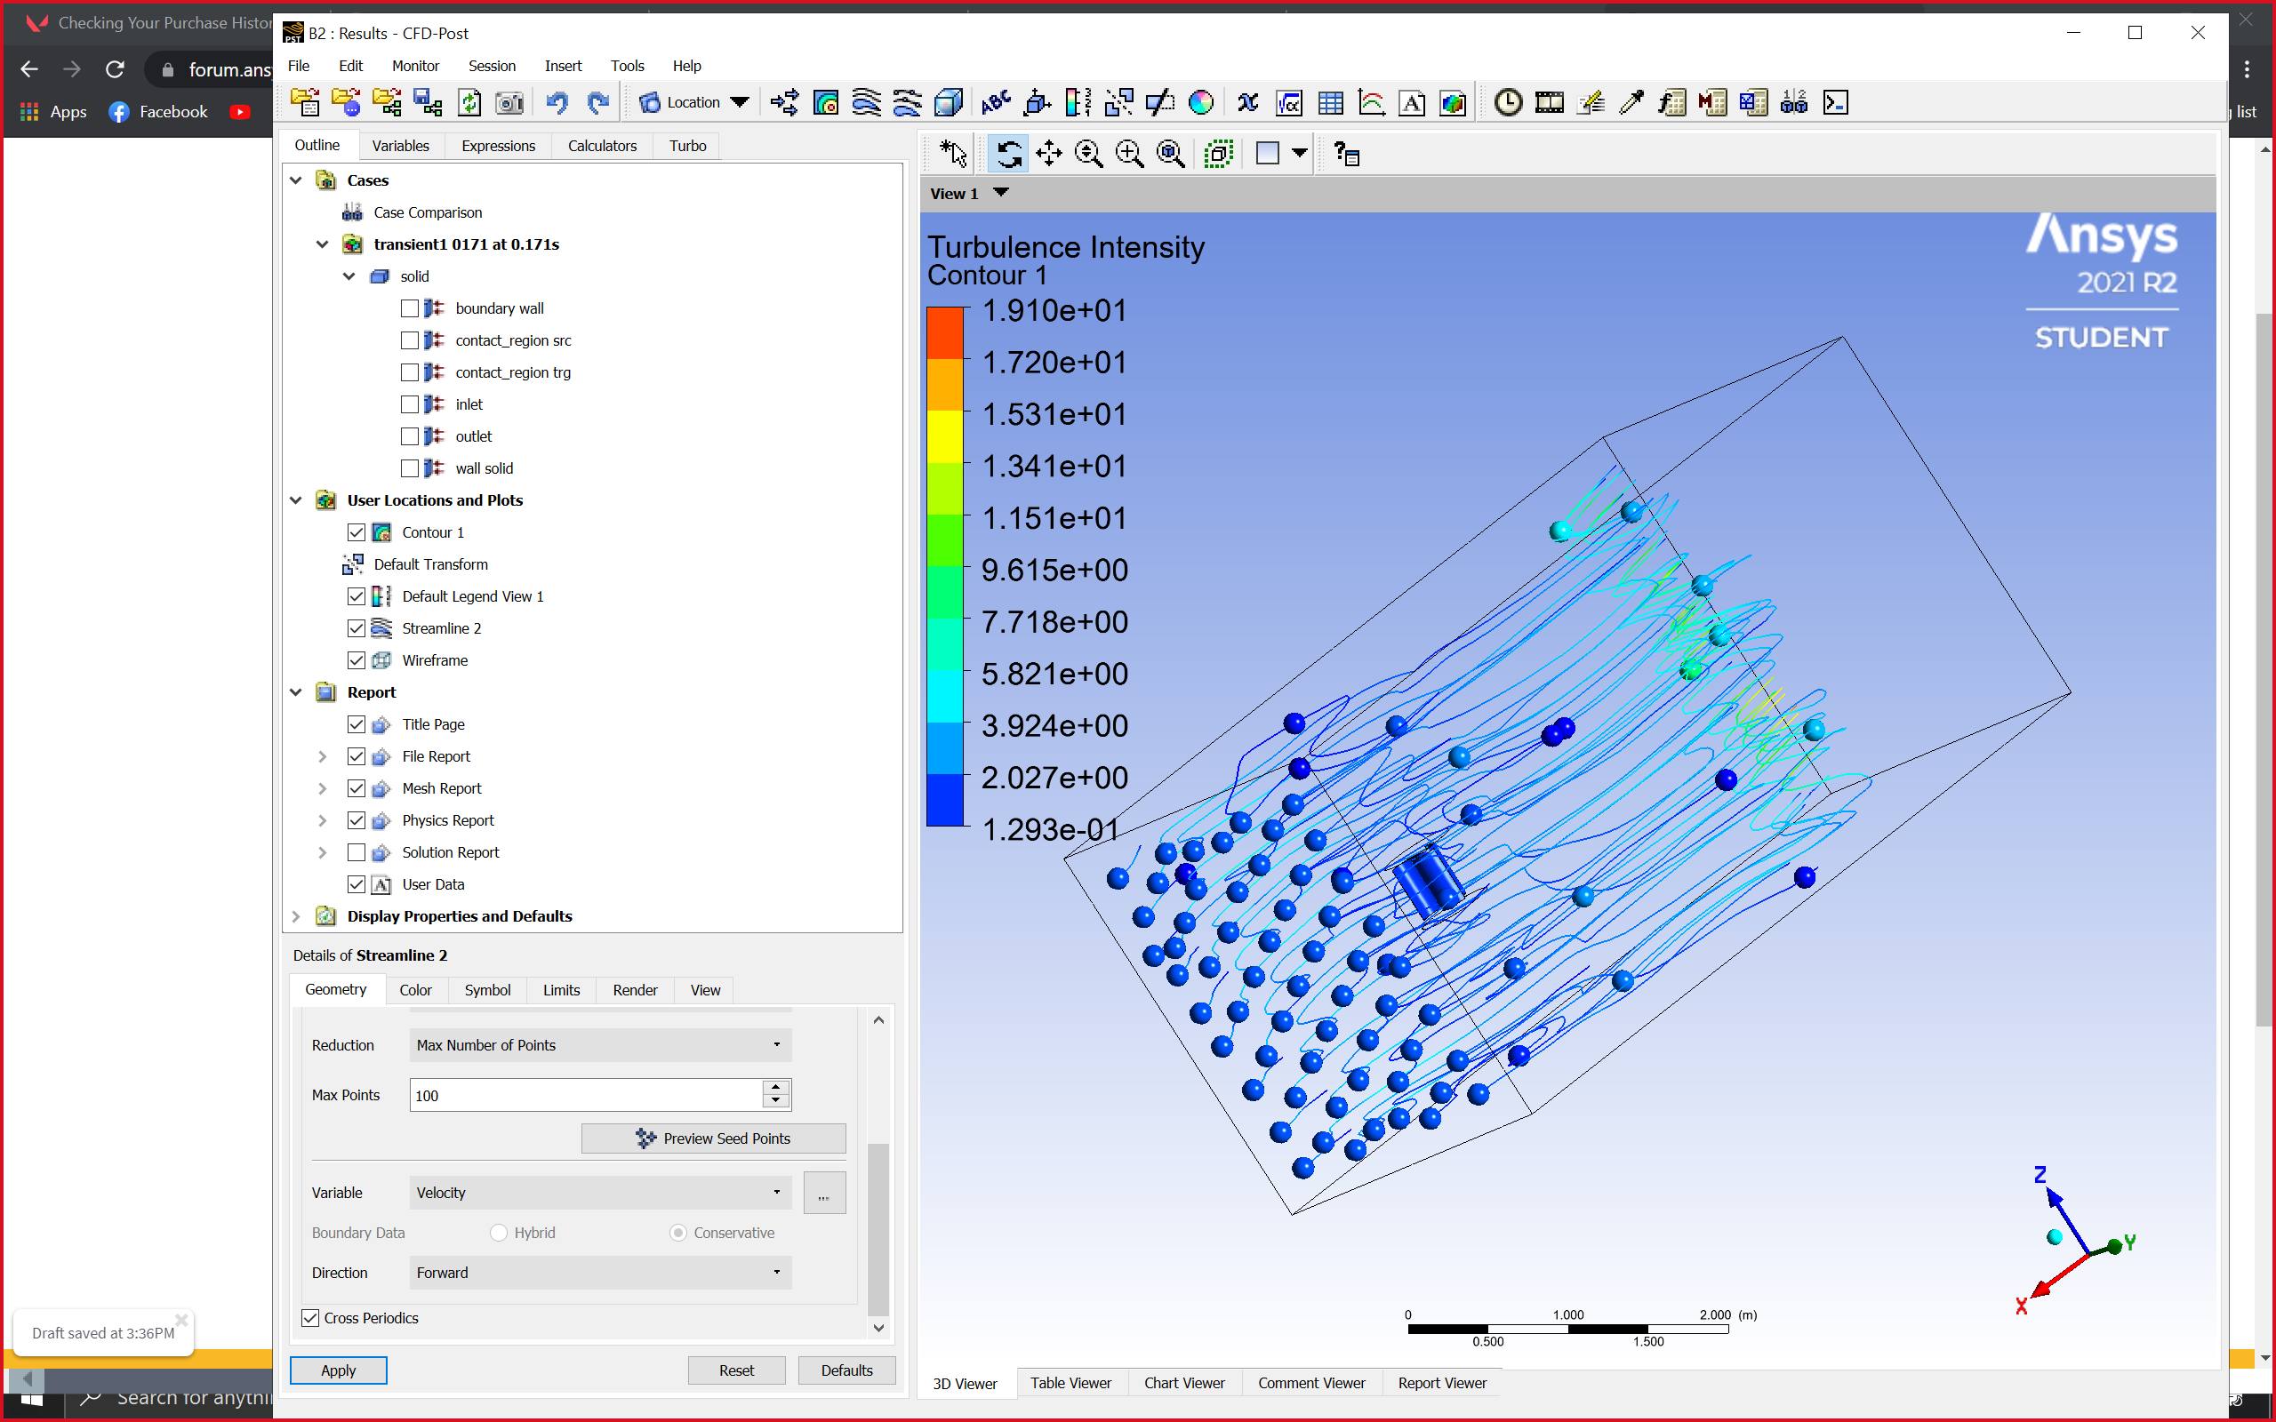
Task: Open the Reduction combo box
Action: (600, 1045)
